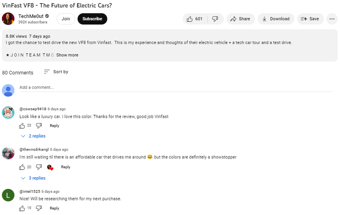Screen dimensions: 340x215
Task: Share this video
Action: tap(240, 19)
